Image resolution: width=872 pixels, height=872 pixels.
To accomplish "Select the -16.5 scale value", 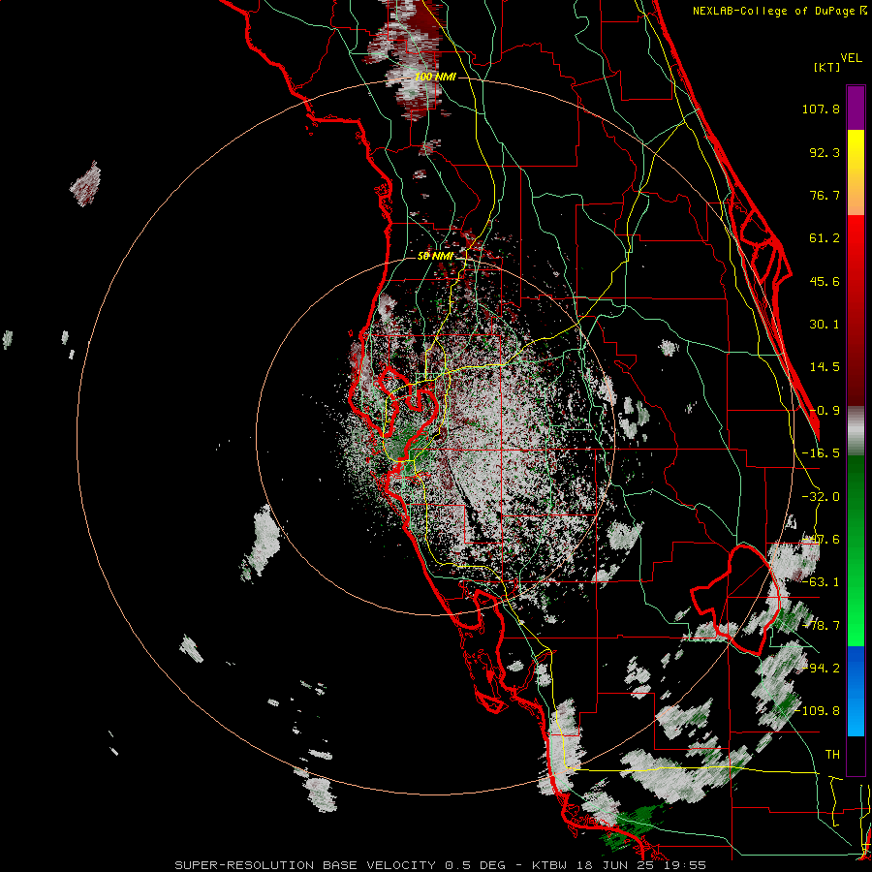I will point(821,453).
